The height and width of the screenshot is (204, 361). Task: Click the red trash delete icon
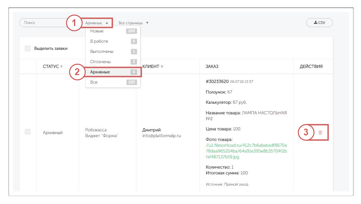tap(320, 132)
